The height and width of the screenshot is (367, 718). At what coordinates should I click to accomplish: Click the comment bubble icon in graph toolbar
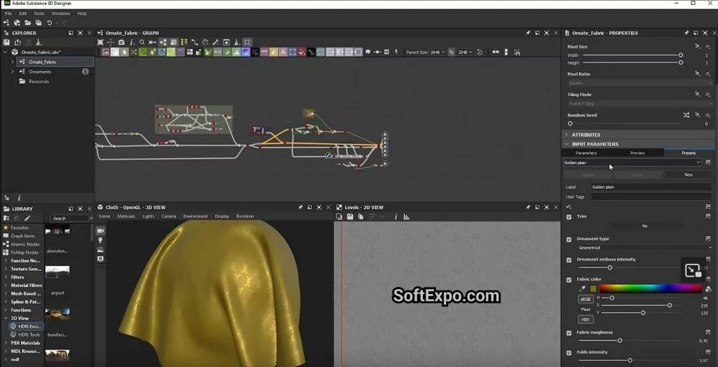367,52
